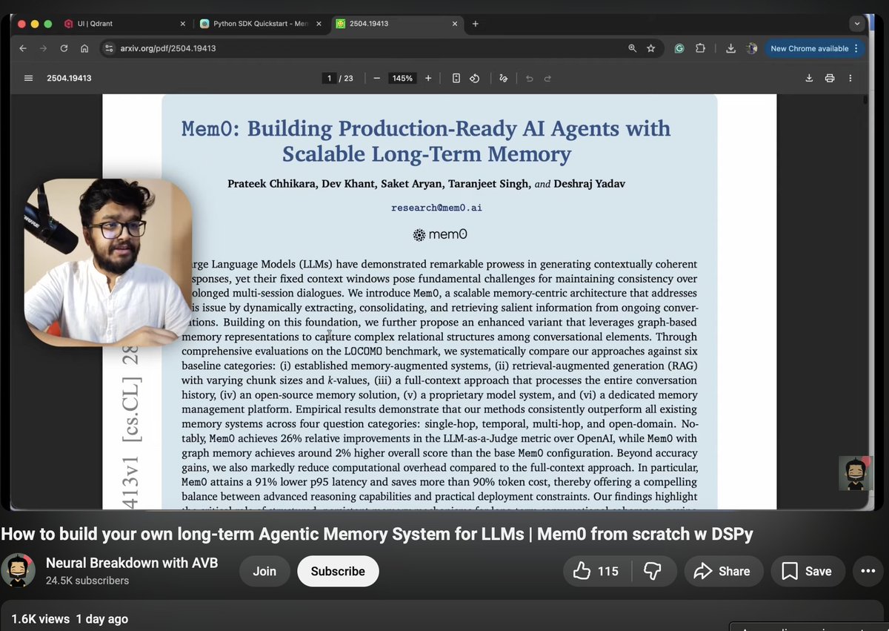889x631 pixels.
Task: Click the 2504.19413 PDF toolbar title
Action: point(69,78)
